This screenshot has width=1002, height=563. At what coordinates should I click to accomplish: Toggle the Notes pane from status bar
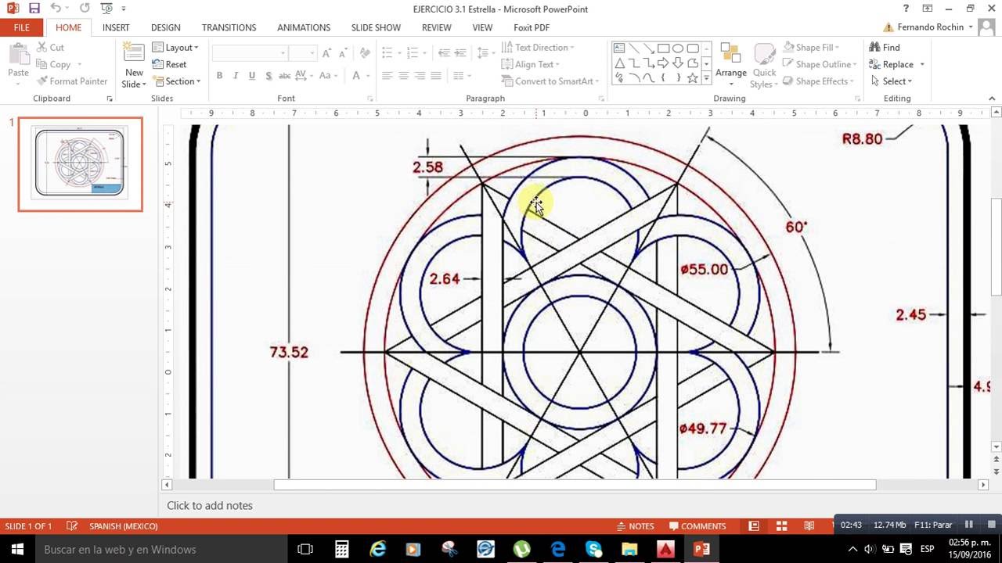[x=635, y=526]
